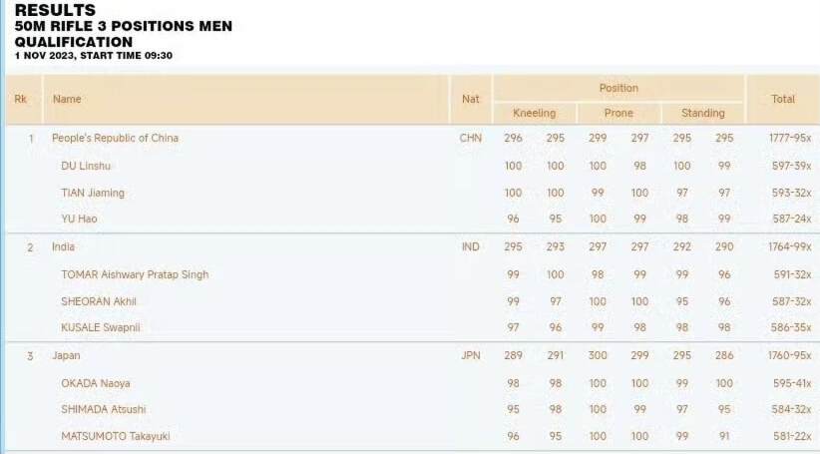Click TOMAR Aishwary Pratap Singh name

pyautogui.click(x=135, y=274)
